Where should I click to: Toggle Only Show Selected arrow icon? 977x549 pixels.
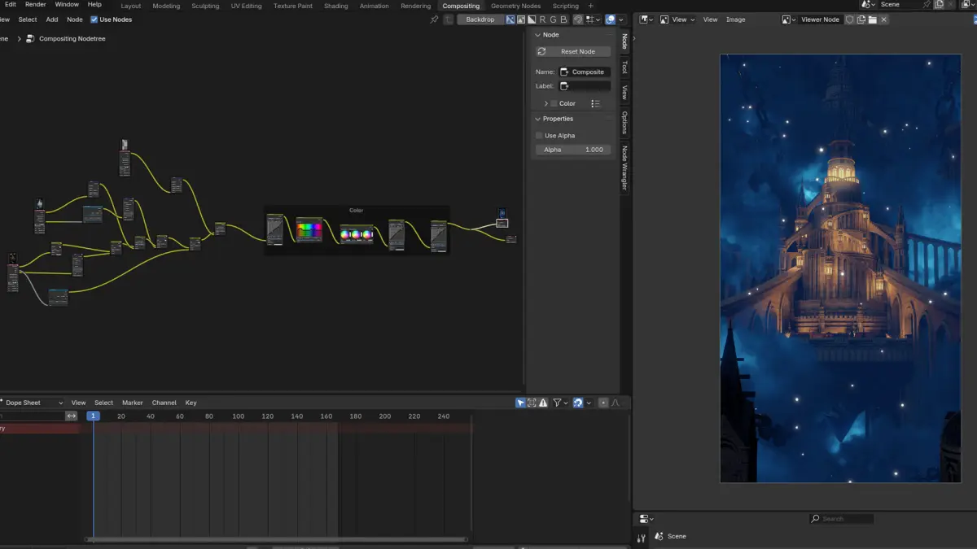[x=521, y=403]
